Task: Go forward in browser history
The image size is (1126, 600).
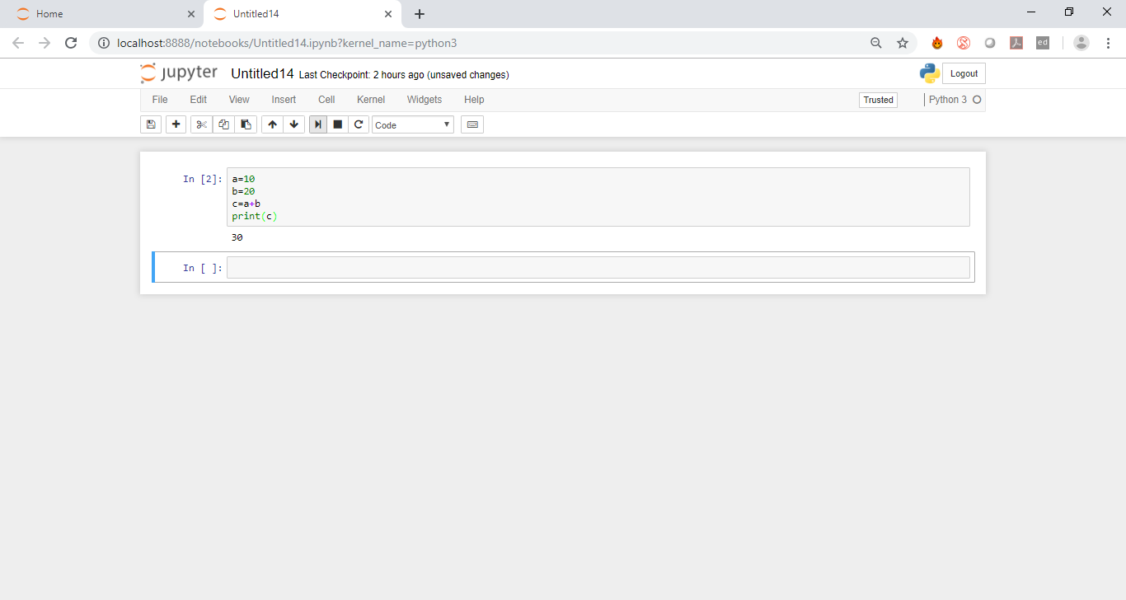Action: 45,43
